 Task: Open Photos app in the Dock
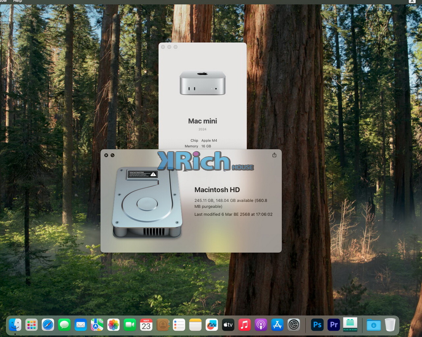(113, 325)
